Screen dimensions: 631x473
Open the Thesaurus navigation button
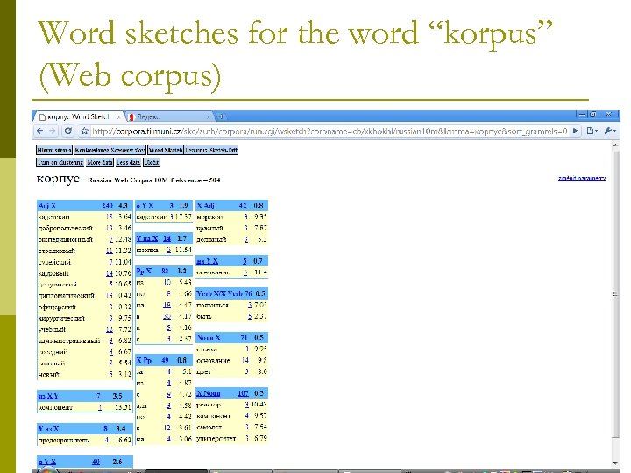[195, 150]
